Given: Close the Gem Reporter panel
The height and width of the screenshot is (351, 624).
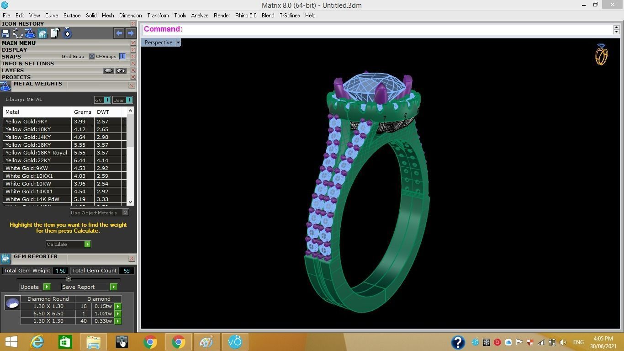Looking at the screenshot, I should 132,258.
